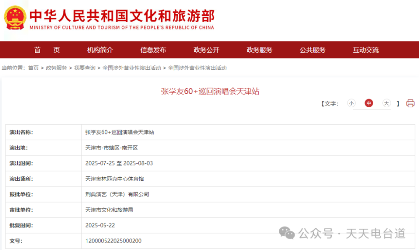
Task: Click the 演出场所 label cell
Action: (43, 179)
